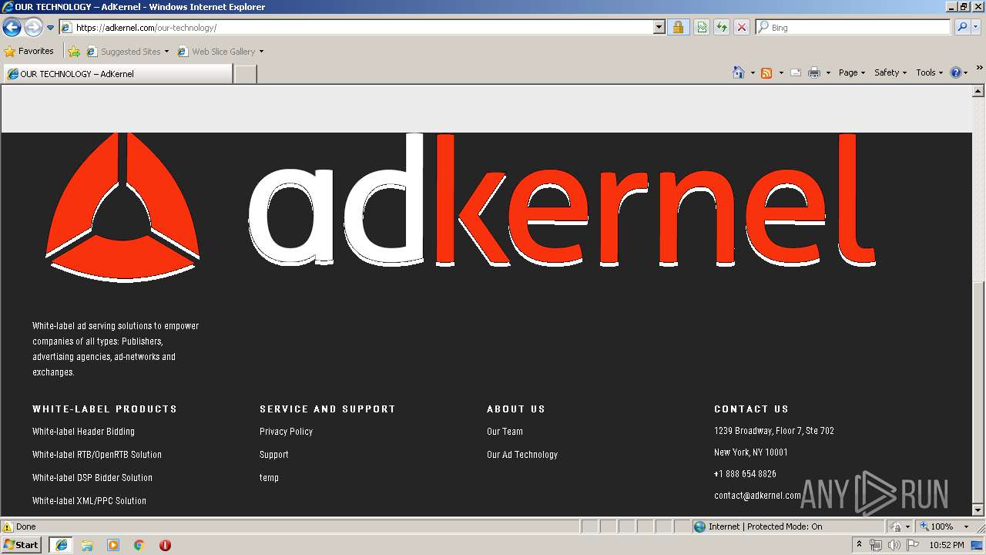Open the Favorites star panel
Image resolution: width=986 pixels, height=555 pixels.
click(29, 52)
